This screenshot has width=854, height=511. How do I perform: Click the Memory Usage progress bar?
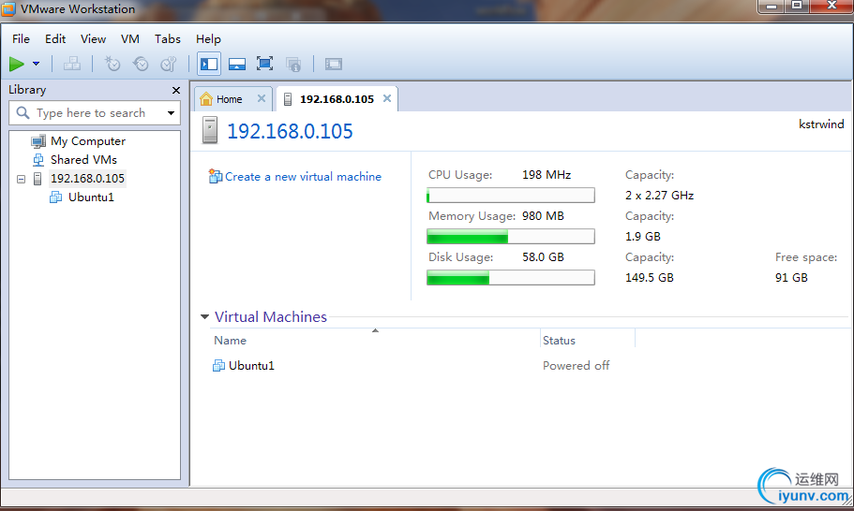pyautogui.click(x=511, y=237)
